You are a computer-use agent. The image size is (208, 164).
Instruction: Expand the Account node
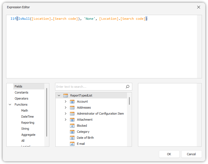coord(66,101)
